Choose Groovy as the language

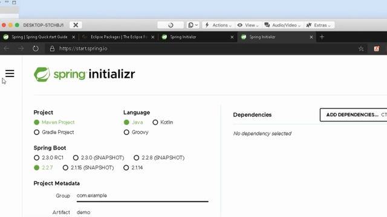126,133
